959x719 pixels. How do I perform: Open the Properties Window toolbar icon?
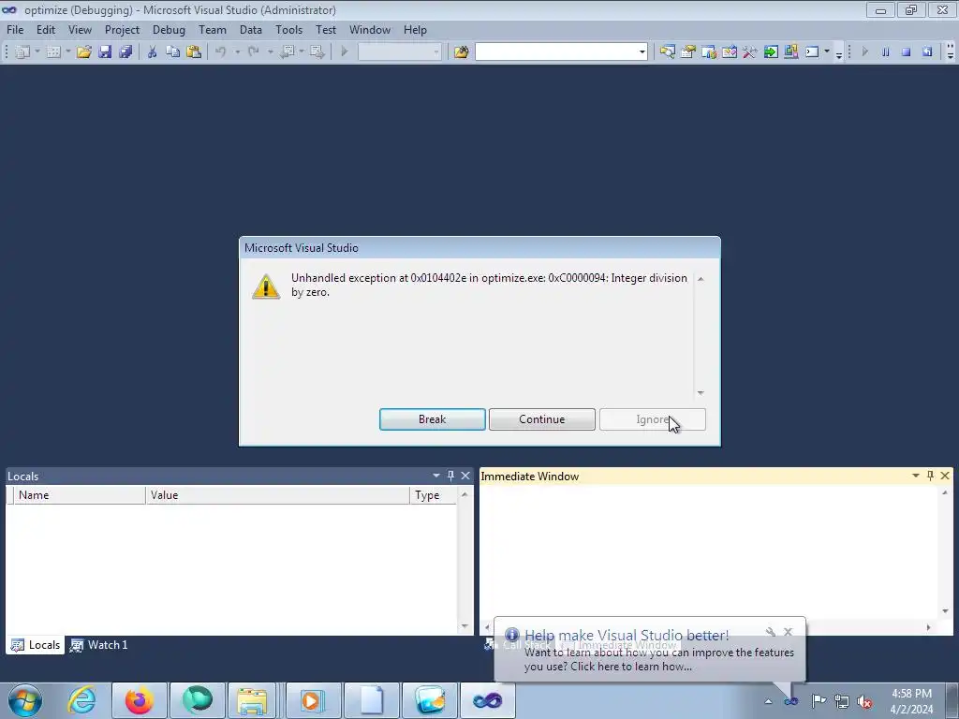[x=688, y=52]
